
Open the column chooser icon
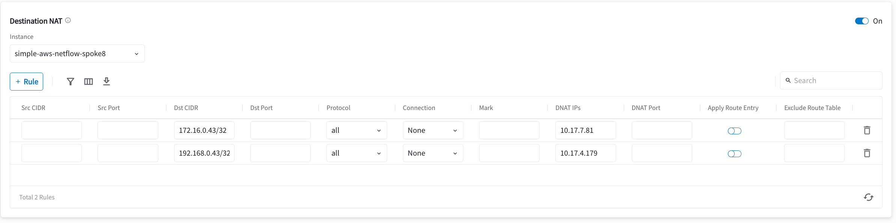pos(89,82)
